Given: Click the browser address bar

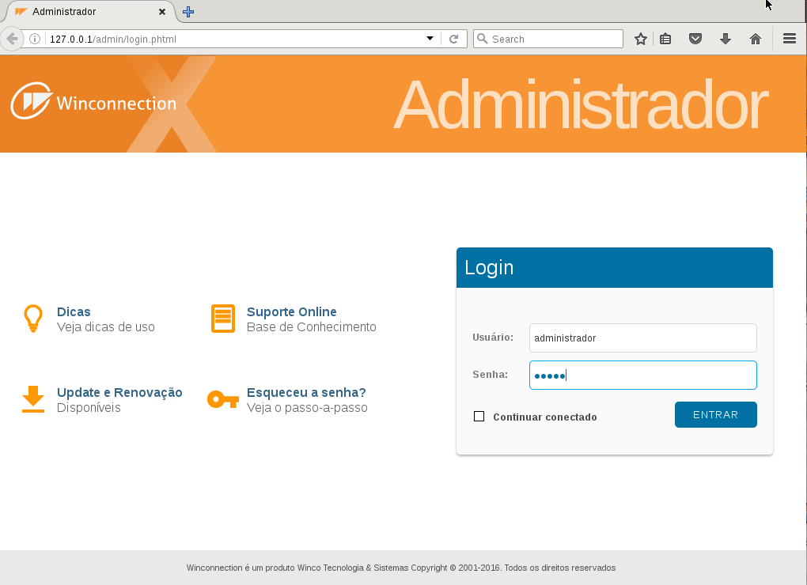Looking at the screenshot, I should (235, 39).
